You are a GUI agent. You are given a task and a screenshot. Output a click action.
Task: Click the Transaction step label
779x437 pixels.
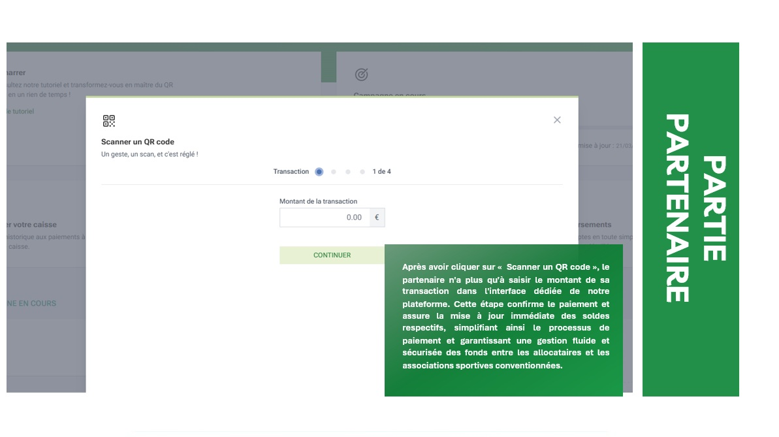(x=291, y=172)
